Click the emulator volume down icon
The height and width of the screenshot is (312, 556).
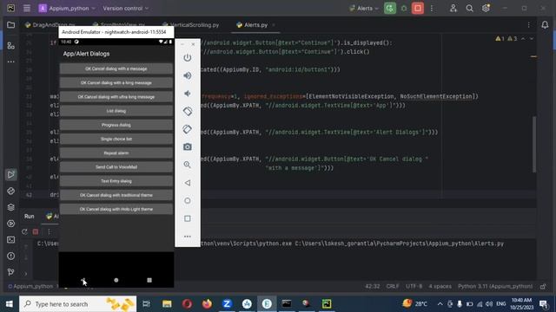point(188,94)
